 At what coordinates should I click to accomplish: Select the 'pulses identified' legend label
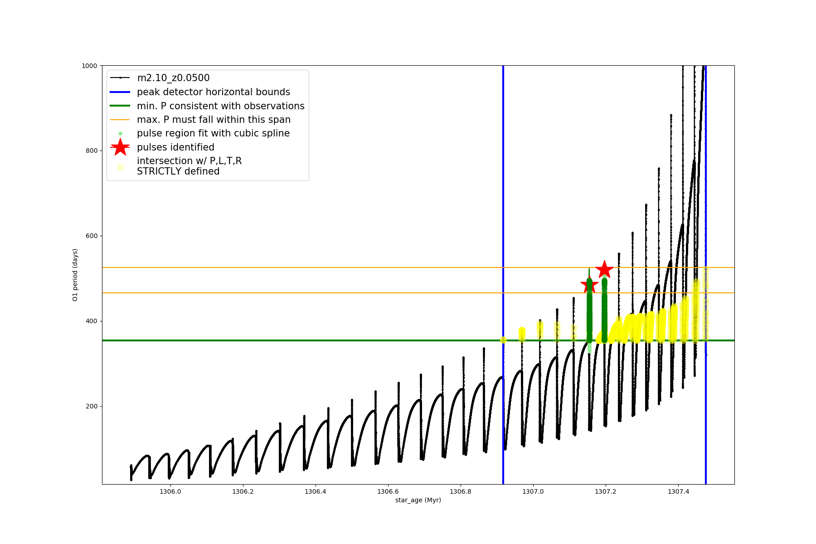click(175, 147)
